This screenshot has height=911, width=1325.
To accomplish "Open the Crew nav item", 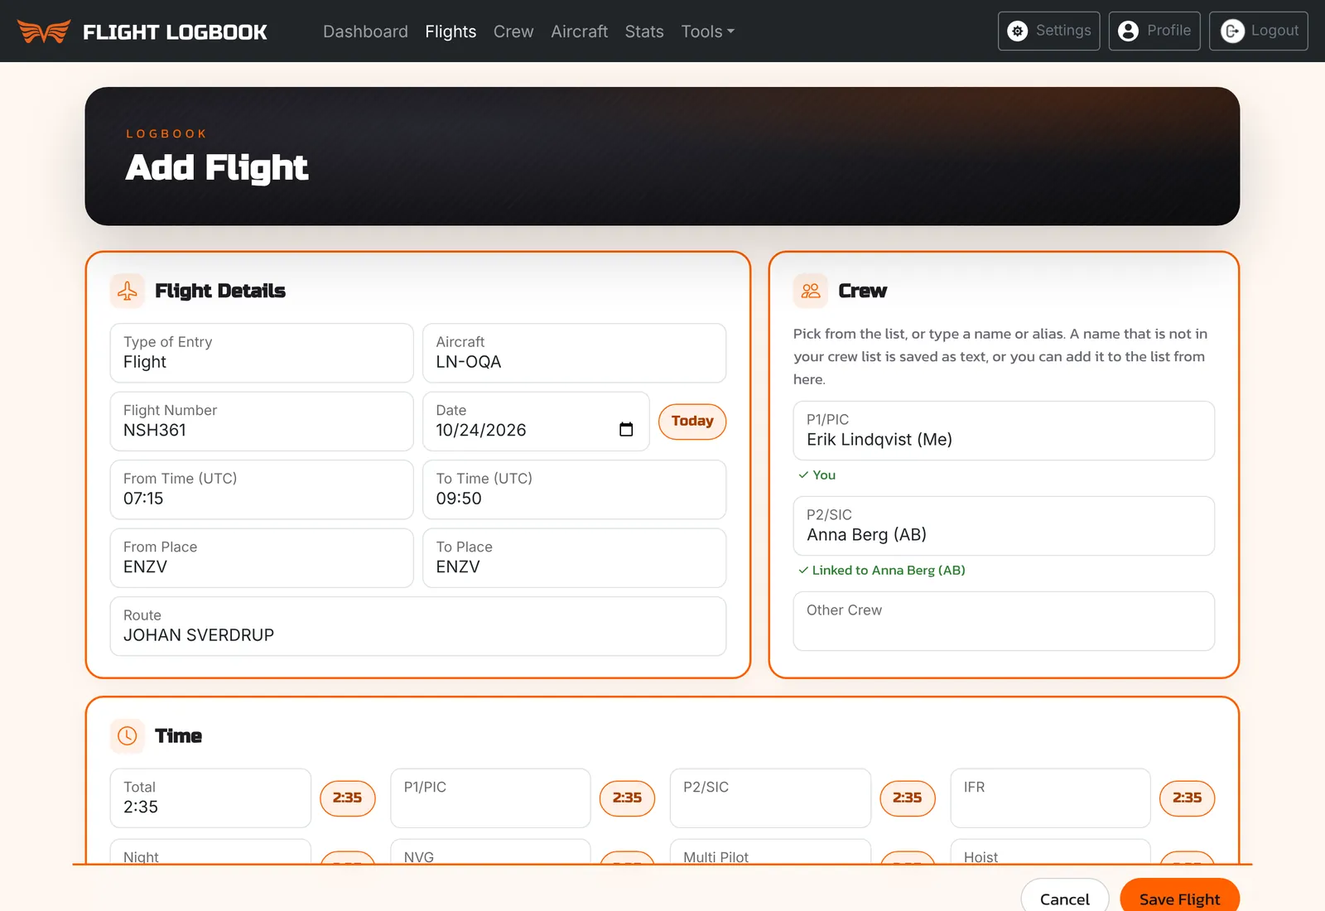I will click(x=513, y=31).
